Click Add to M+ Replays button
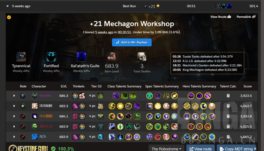The height and width of the screenshot is (151, 264). pos(132,43)
